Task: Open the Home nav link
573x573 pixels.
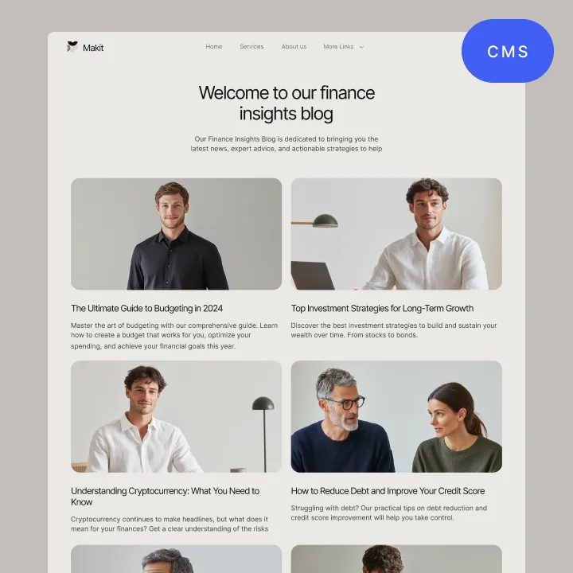Action: [214, 46]
